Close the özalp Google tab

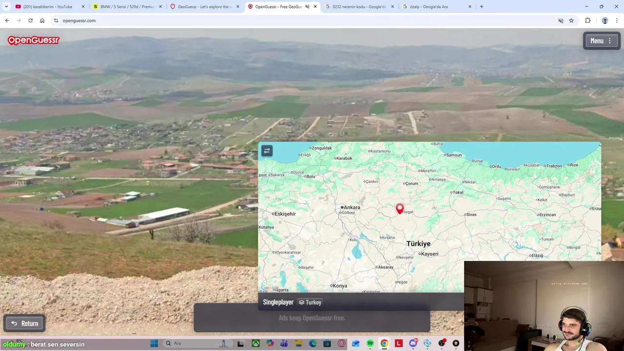[x=470, y=7]
